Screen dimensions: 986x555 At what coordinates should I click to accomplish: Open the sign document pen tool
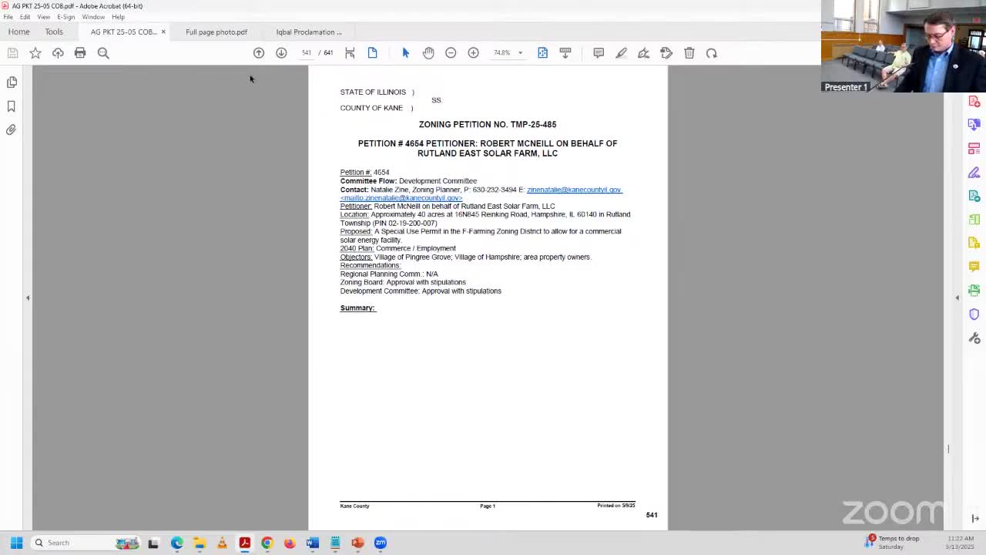click(x=643, y=52)
